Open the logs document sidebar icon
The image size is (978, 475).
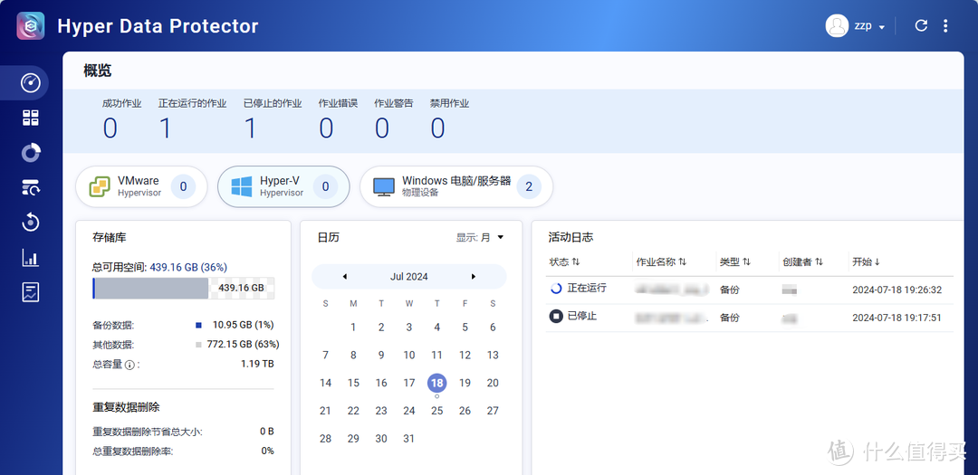pos(31,291)
